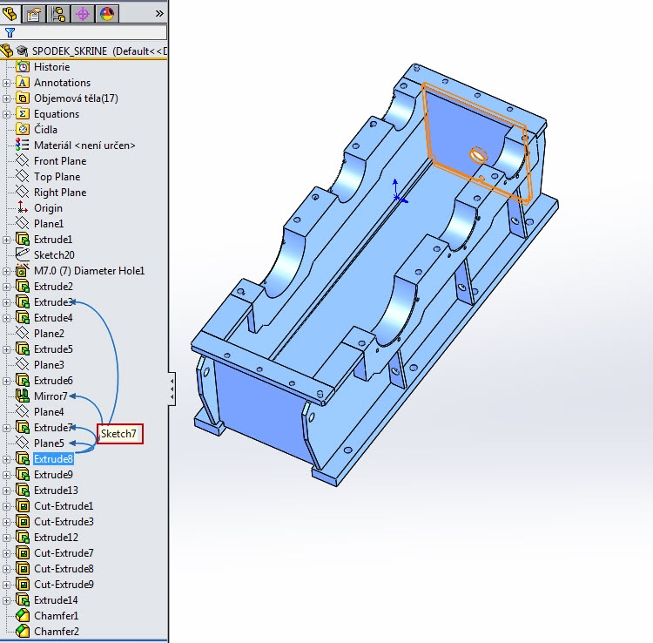Select Plane1 in the feature tree
Image resolution: width=653 pixels, height=643 pixels.
[49, 224]
